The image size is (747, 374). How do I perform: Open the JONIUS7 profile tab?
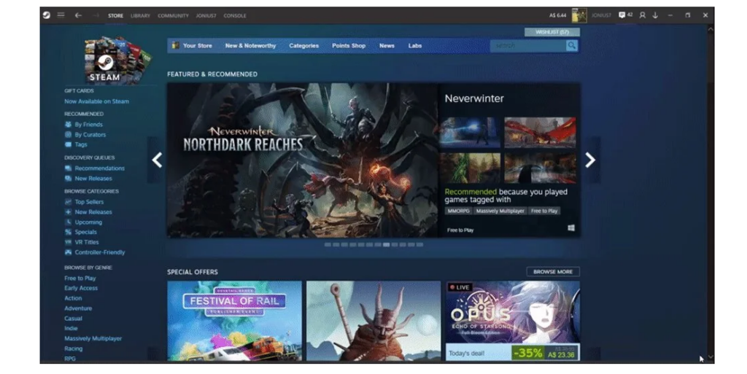pyautogui.click(x=206, y=16)
